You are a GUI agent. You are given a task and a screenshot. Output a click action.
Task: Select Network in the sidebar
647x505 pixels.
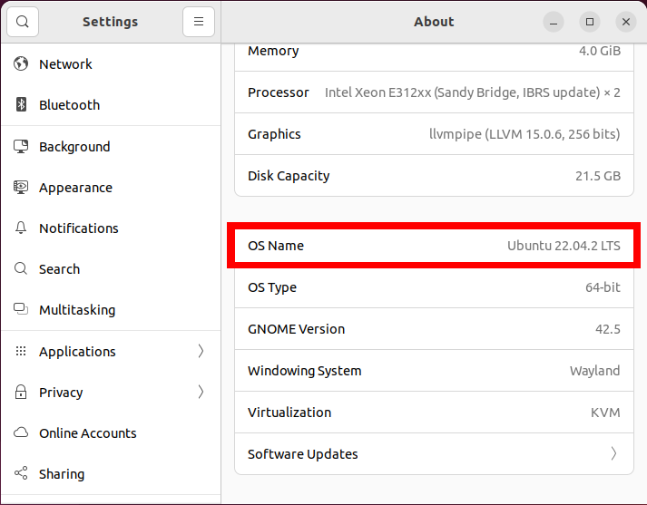click(111, 63)
